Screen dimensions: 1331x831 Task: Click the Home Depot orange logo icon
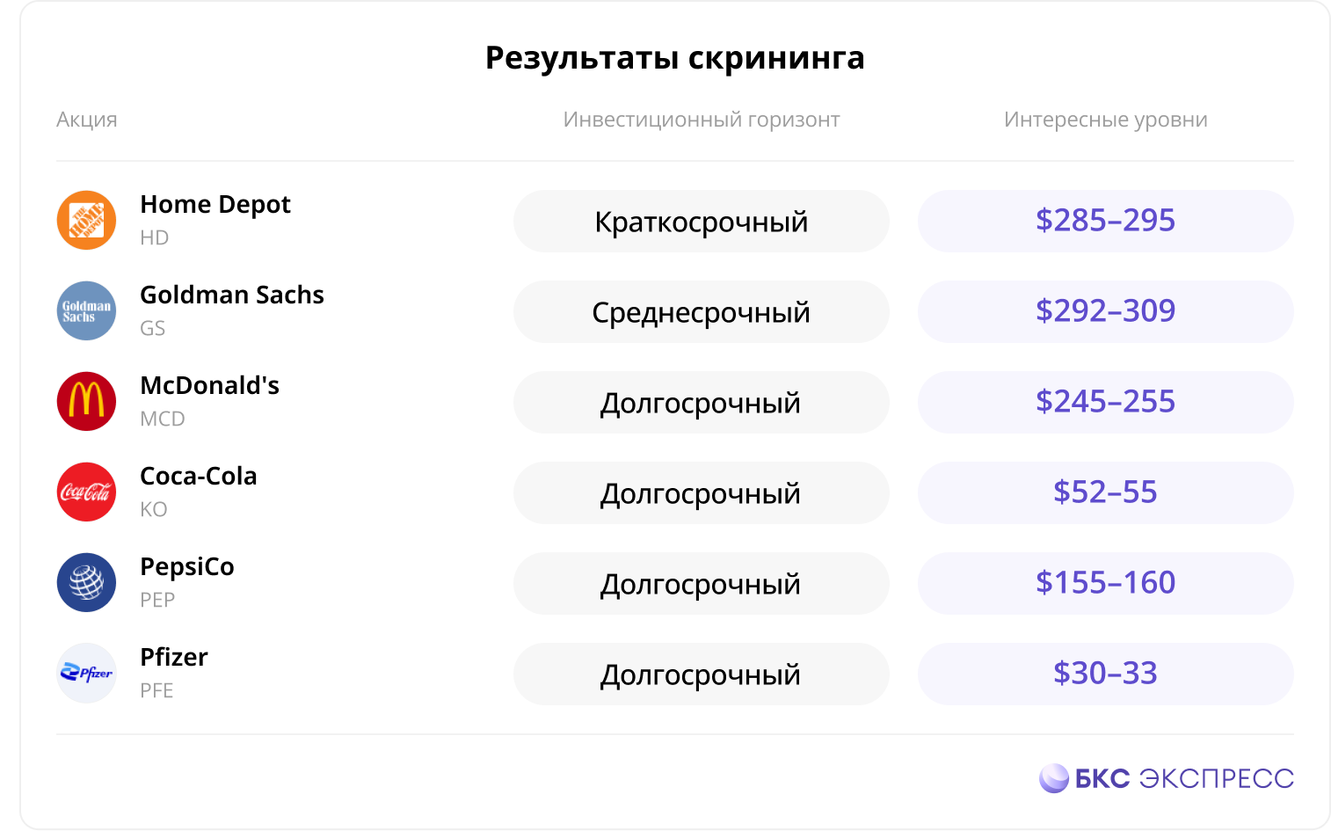[86, 220]
